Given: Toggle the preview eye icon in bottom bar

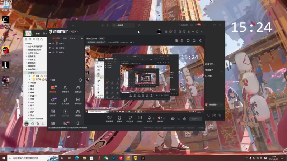Looking at the screenshot, I should coord(179,119).
